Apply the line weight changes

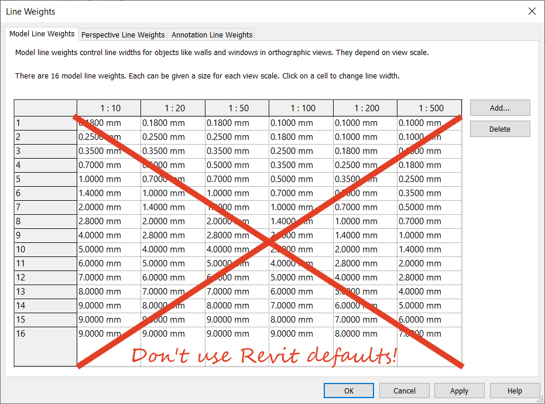point(459,391)
